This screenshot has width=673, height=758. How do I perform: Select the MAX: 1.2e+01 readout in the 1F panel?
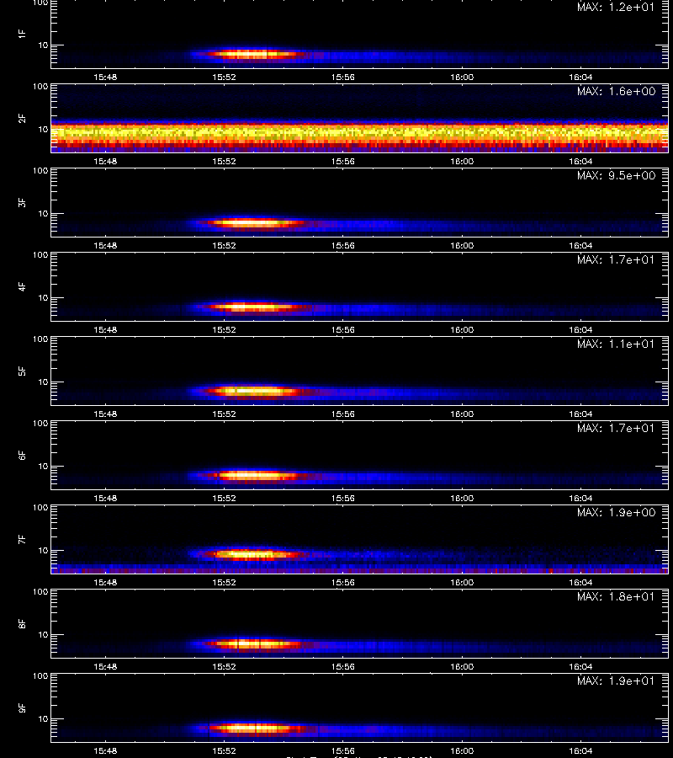tap(616, 8)
